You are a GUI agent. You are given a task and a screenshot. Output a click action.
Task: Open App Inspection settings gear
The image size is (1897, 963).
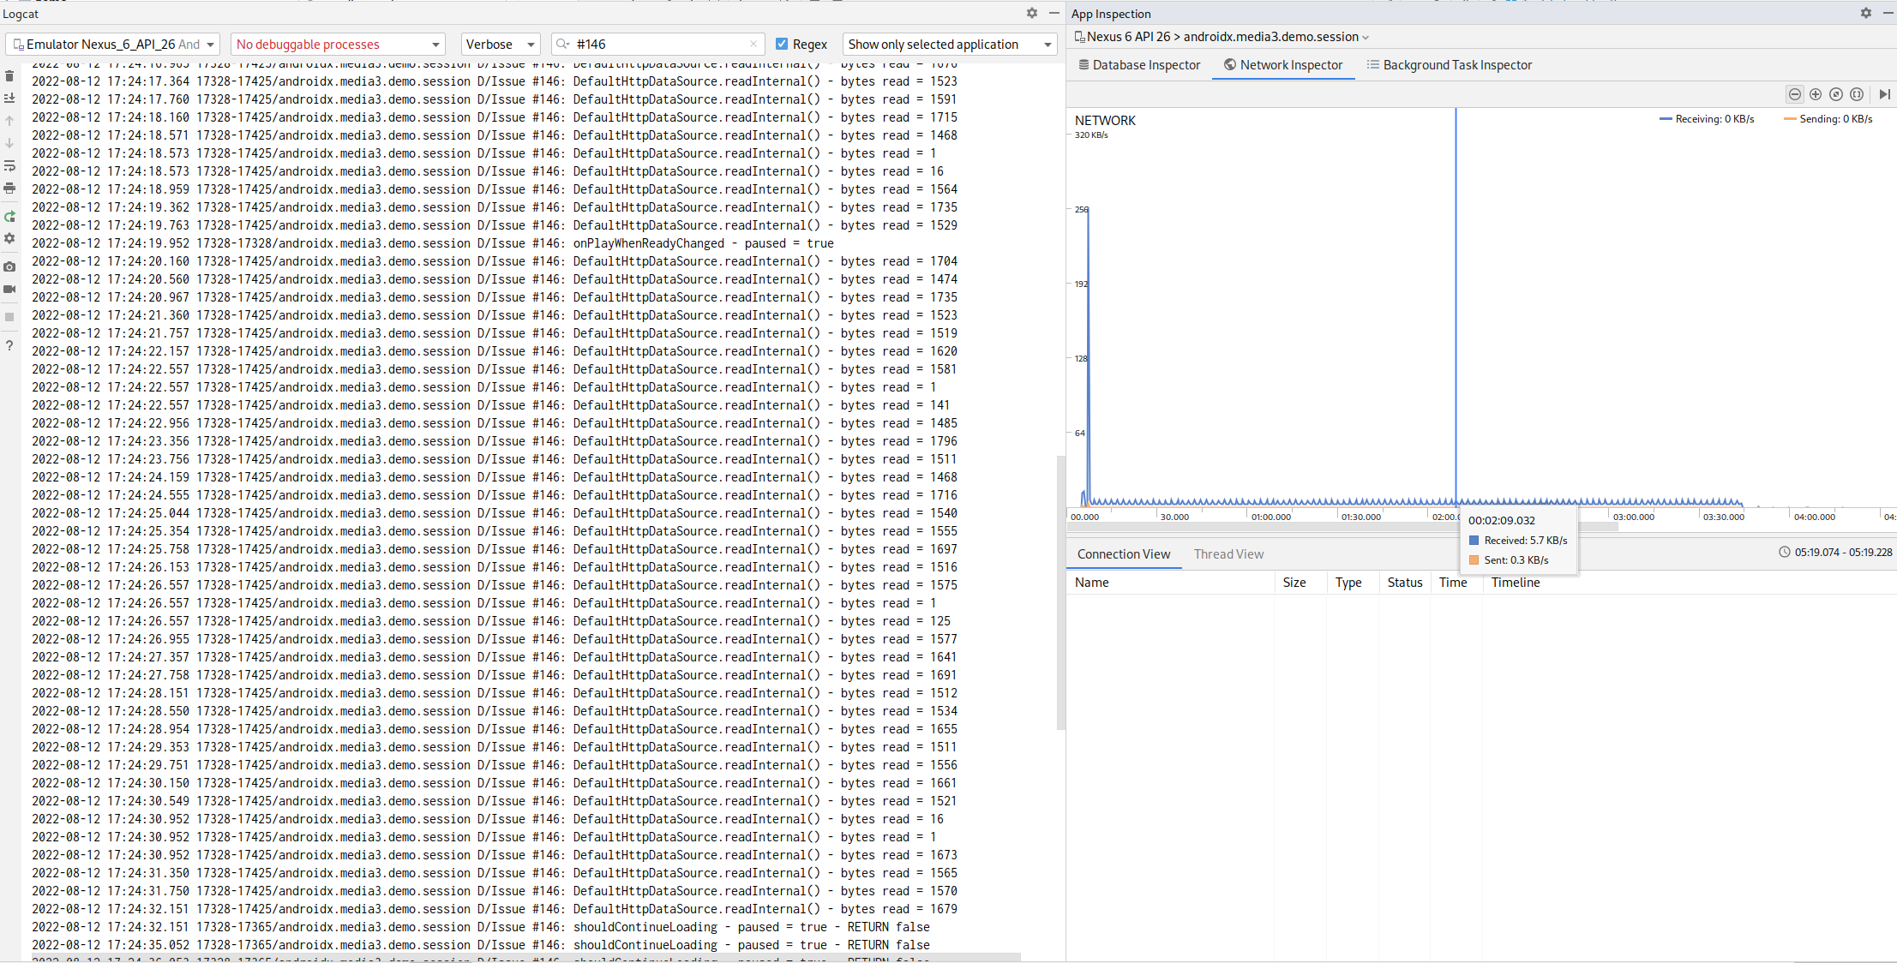click(1865, 14)
